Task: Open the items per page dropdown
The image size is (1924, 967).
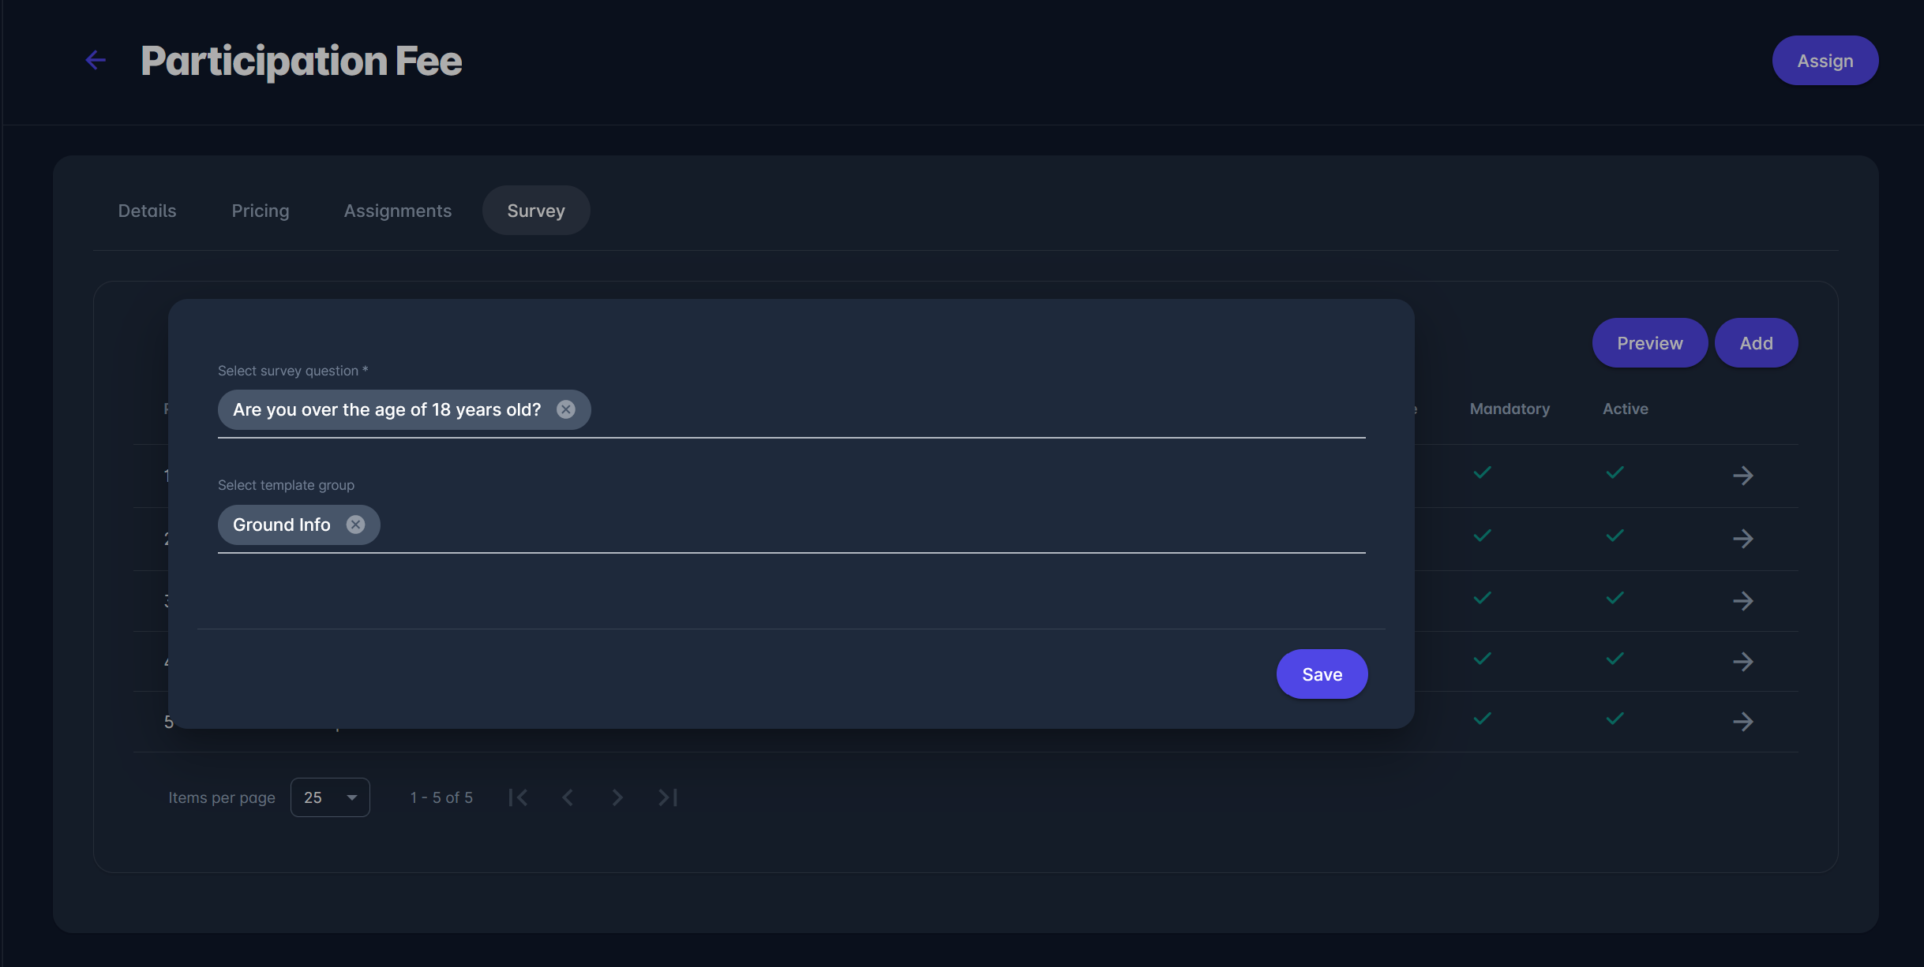Action: 330,797
